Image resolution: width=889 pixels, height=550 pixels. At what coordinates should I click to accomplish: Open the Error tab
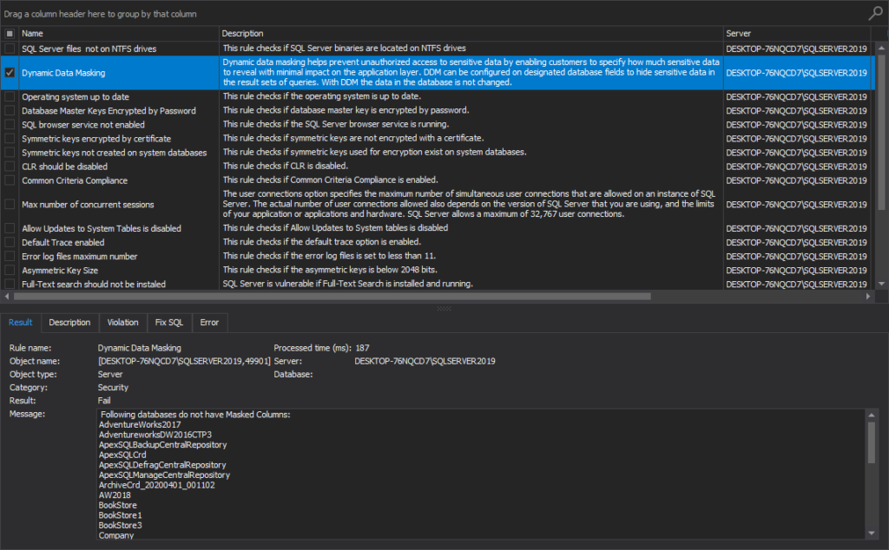tap(209, 322)
